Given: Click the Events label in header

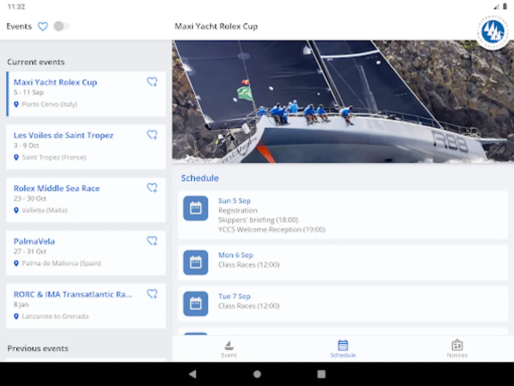Looking at the screenshot, I should (x=19, y=27).
